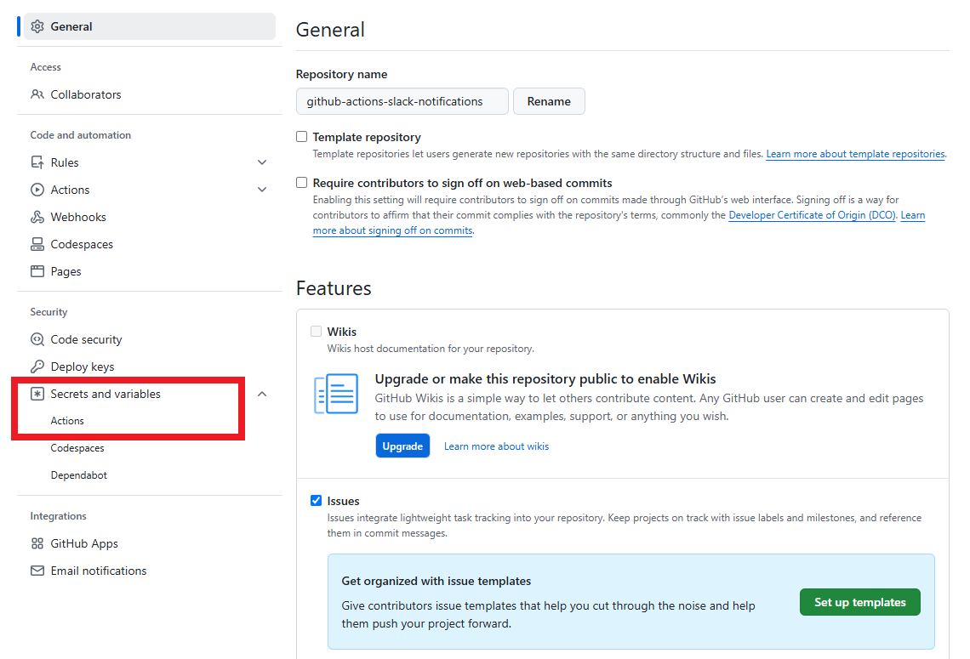The width and height of the screenshot is (970, 659).
Task: Click the blue Upgrade button
Action: [402, 446]
